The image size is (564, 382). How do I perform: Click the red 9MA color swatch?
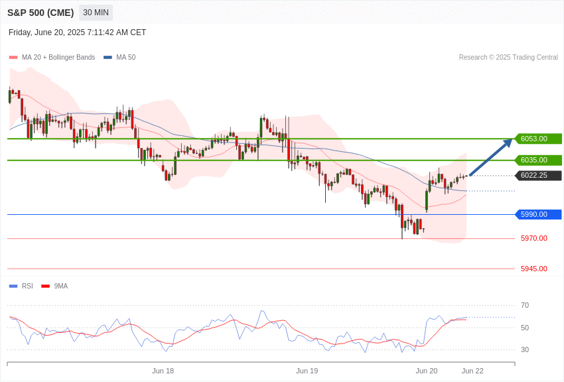click(x=45, y=286)
